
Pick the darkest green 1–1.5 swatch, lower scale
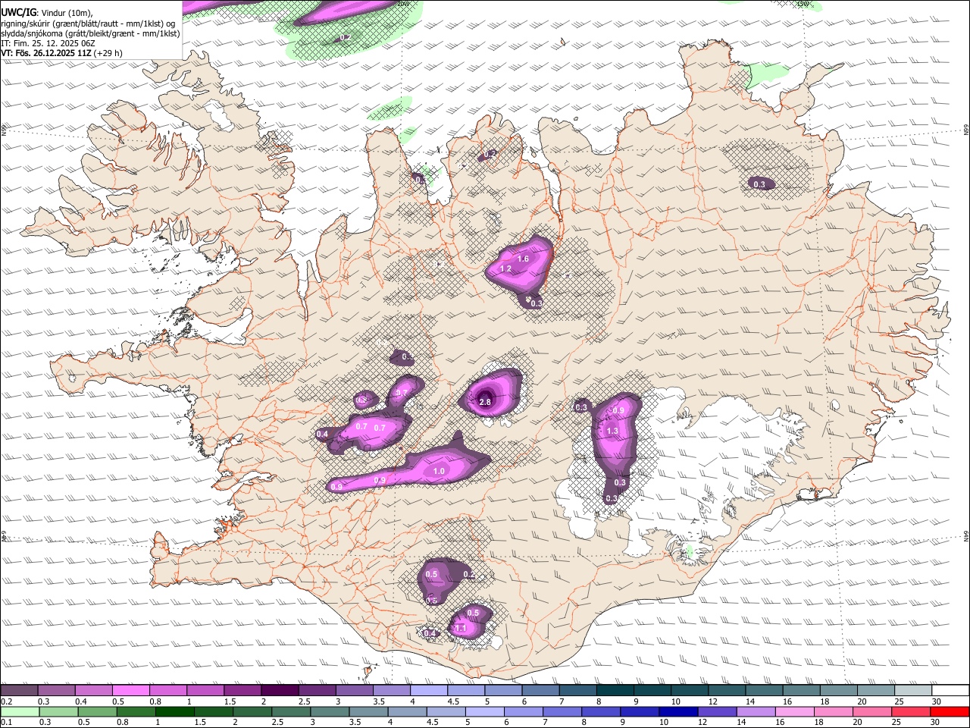pyautogui.click(x=174, y=711)
